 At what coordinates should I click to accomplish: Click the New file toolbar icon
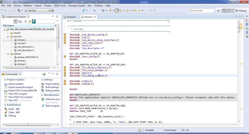coord(2,11)
